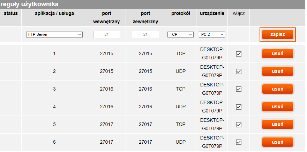Image resolution: width=307 pixels, height=152 pixels.
Task: Remove rule 2 using its usuń button
Action: 277,71
